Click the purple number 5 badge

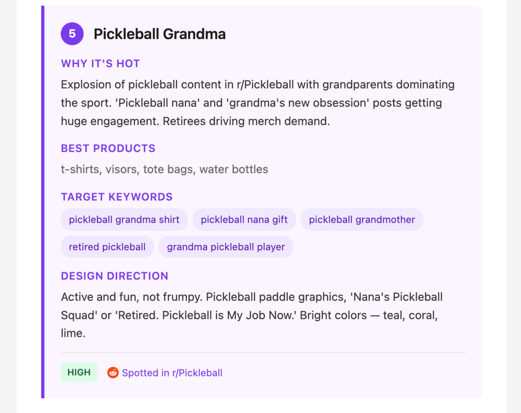(x=72, y=34)
